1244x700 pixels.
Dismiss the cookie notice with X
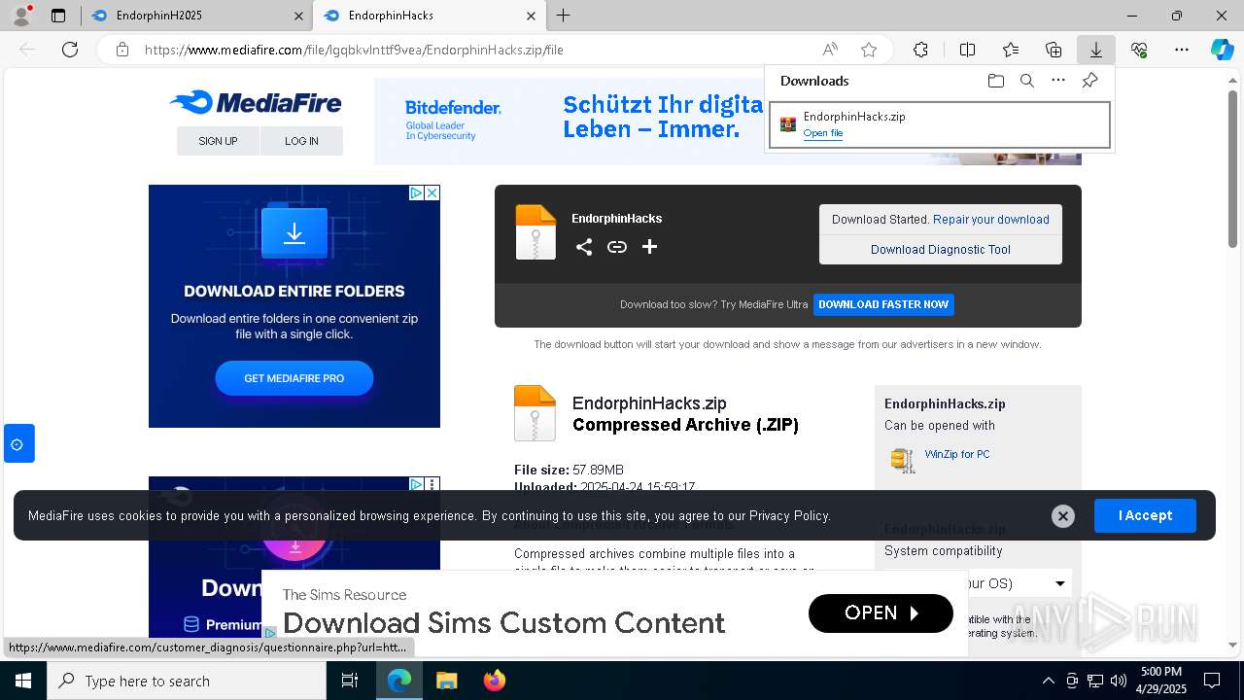coord(1063,516)
